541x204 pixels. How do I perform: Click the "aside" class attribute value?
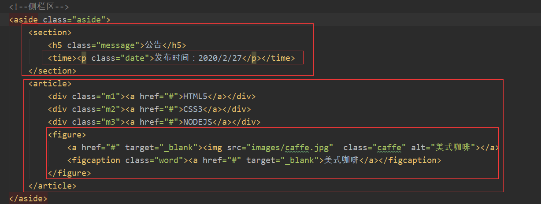tap(89, 20)
